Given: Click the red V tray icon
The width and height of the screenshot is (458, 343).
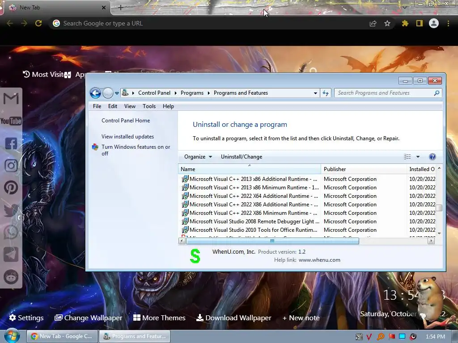Looking at the screenshot, I should point(369,337).
